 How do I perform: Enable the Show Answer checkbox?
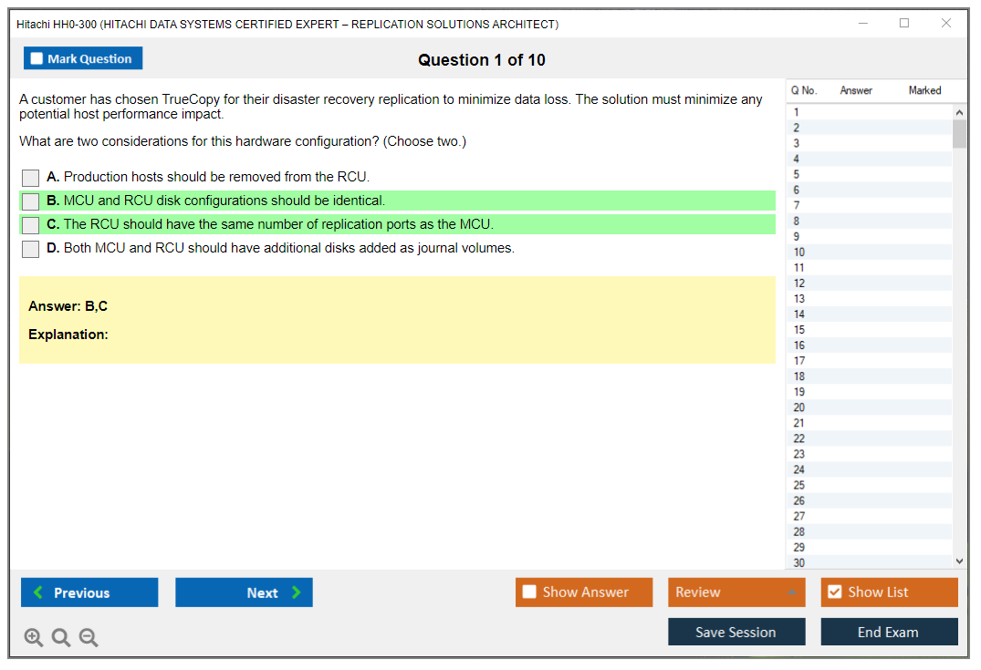530,593
